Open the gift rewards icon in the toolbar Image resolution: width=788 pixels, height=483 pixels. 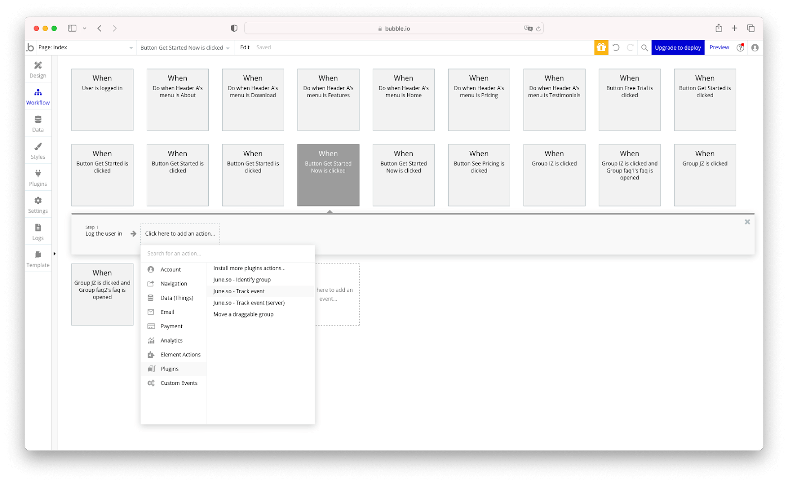point(601,47)
